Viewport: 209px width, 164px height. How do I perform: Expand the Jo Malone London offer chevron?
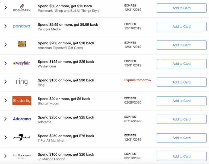click(5, 156)
